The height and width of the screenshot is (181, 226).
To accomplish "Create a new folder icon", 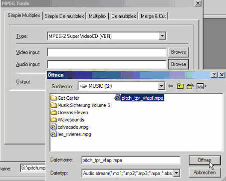I will (190, 86).
